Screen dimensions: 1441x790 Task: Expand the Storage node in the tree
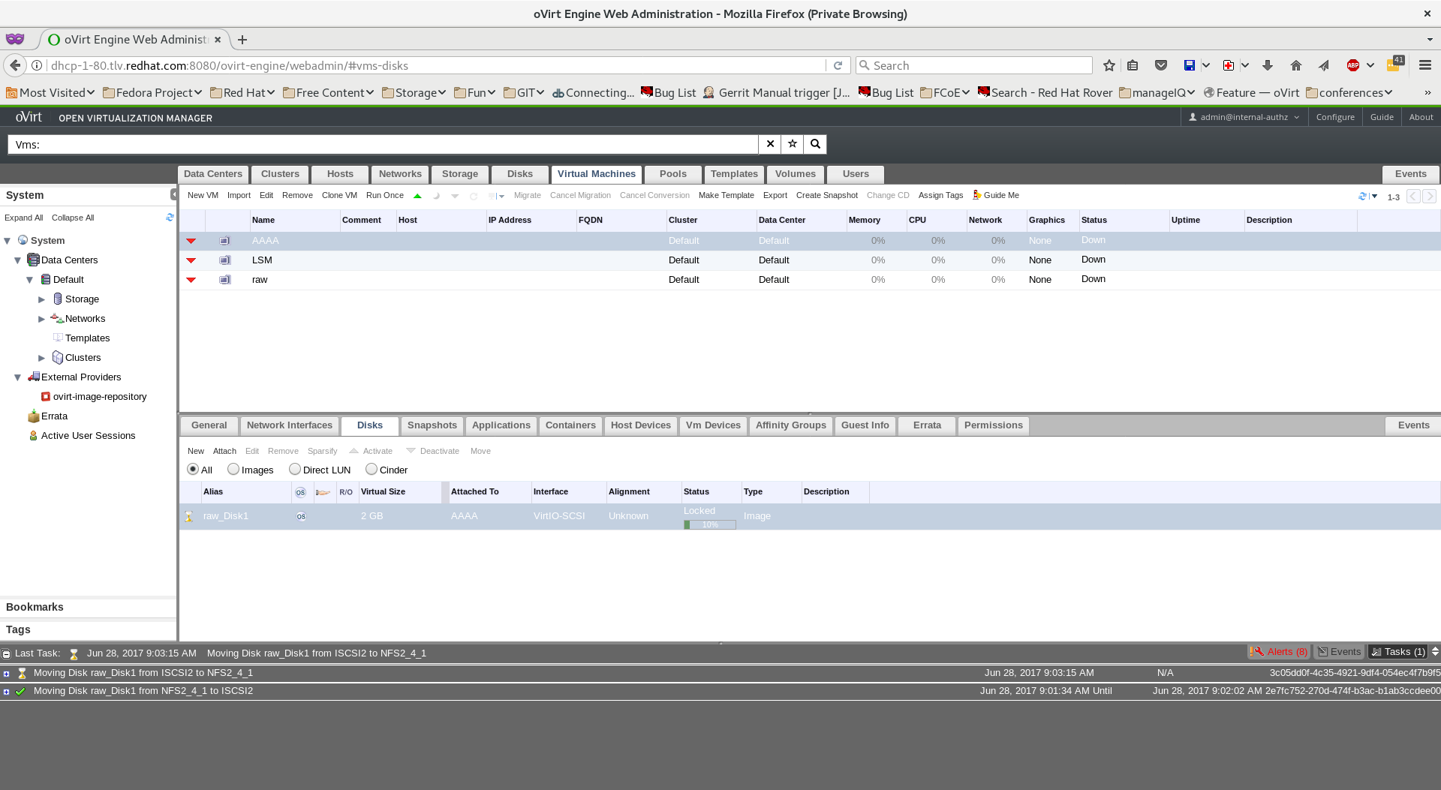coord(42,299)
